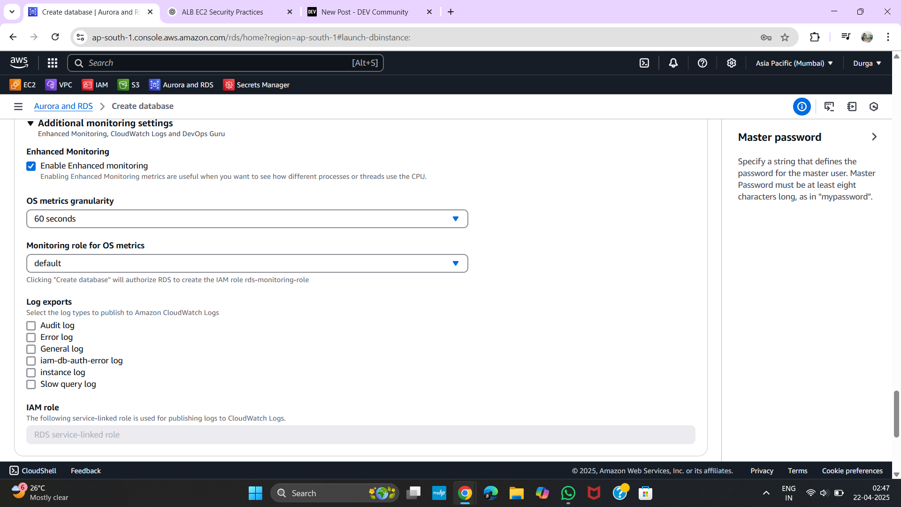Open the S3 shortcut in favorites bar

129,85
